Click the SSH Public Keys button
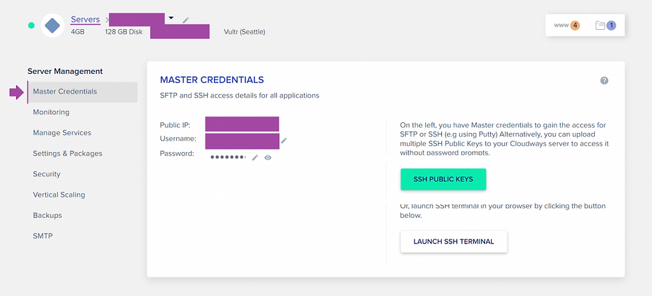This screenshot has height=296, width=652. pyautogui.click(x=443, y=180)
